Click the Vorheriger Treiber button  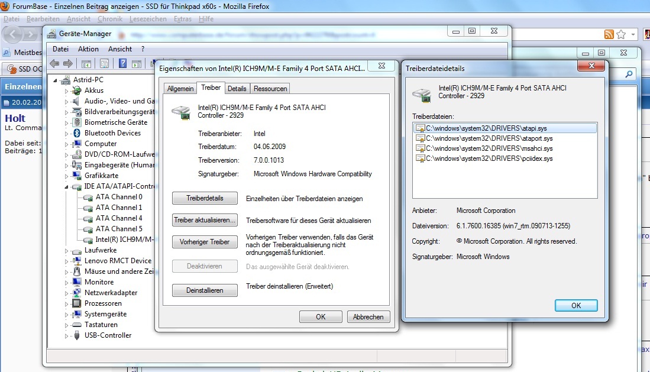pos(205,242)
